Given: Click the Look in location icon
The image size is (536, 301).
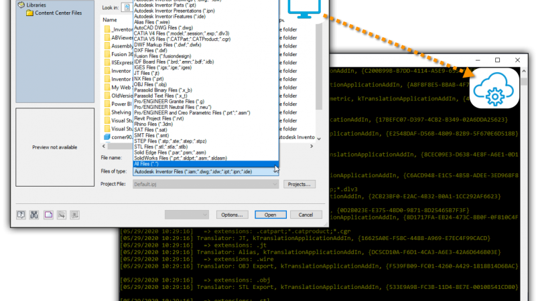Looking at the screenshot, I should 127,7.
